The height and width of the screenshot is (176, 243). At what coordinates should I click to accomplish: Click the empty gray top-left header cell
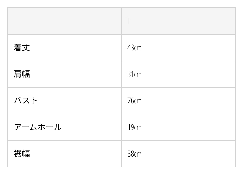click(x=65, y=21)
